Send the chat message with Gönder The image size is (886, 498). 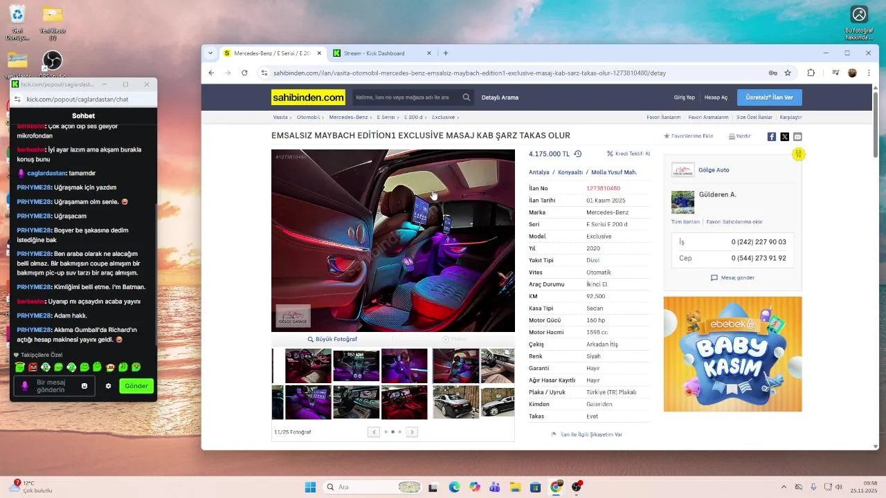coord(136,386)
